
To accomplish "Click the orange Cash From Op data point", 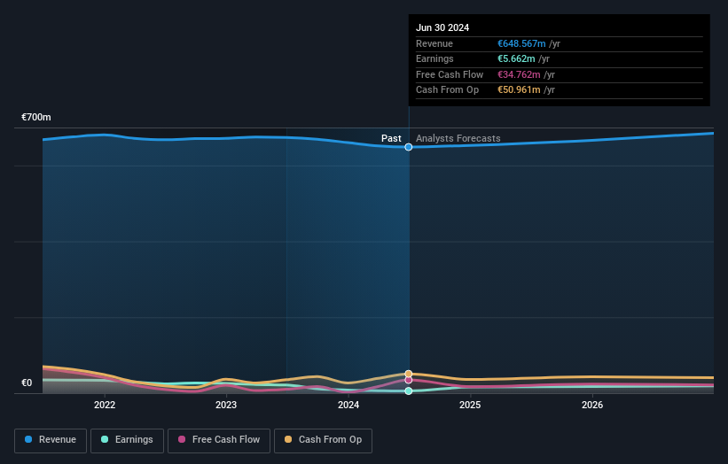I will pos(409,374).
